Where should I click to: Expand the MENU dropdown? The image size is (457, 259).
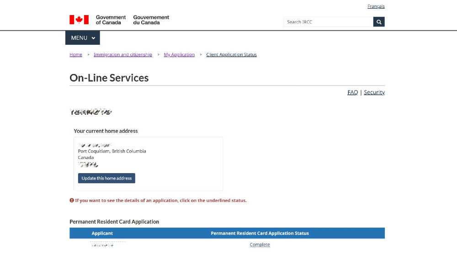coord(82,38)
